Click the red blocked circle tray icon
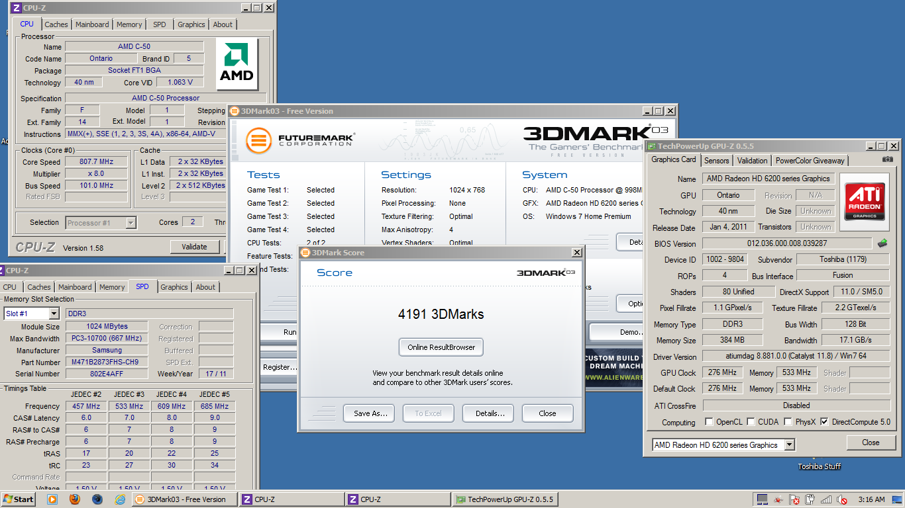The image size is (905, 508). tap(842, 499)
